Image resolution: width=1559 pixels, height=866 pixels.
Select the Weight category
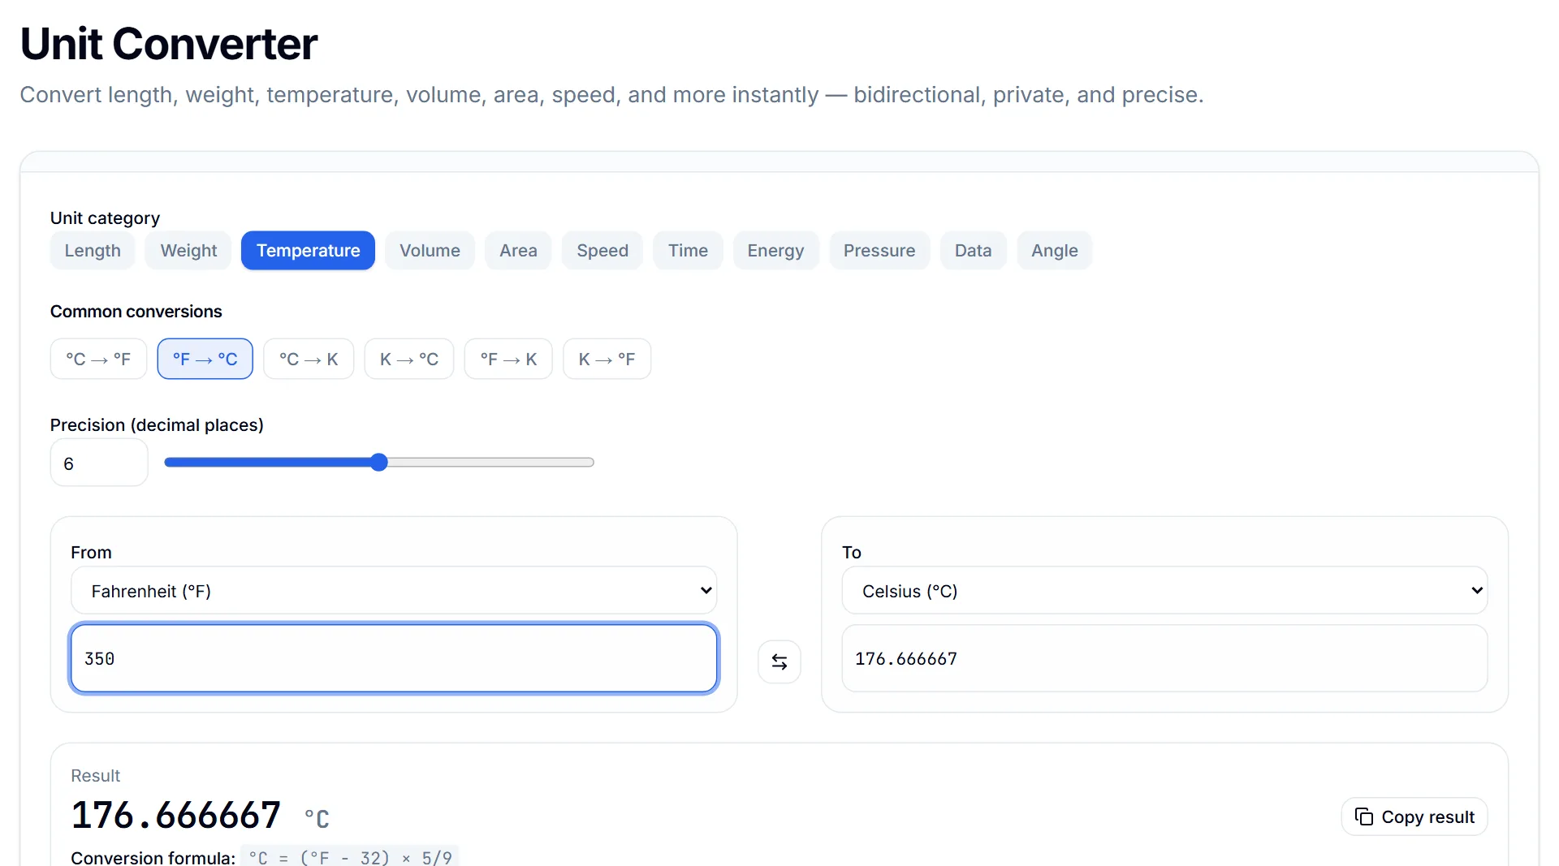click(188, 251)
